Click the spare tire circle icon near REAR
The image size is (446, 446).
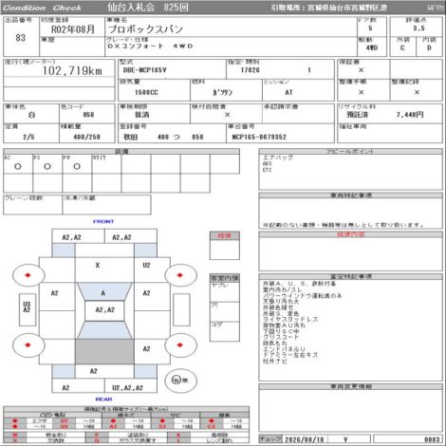click(x=180, y=380)
